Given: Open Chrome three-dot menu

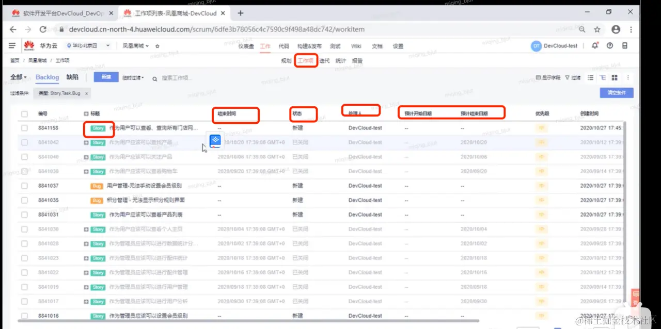Looking at the screenshot, I should [x=631, y=29].
